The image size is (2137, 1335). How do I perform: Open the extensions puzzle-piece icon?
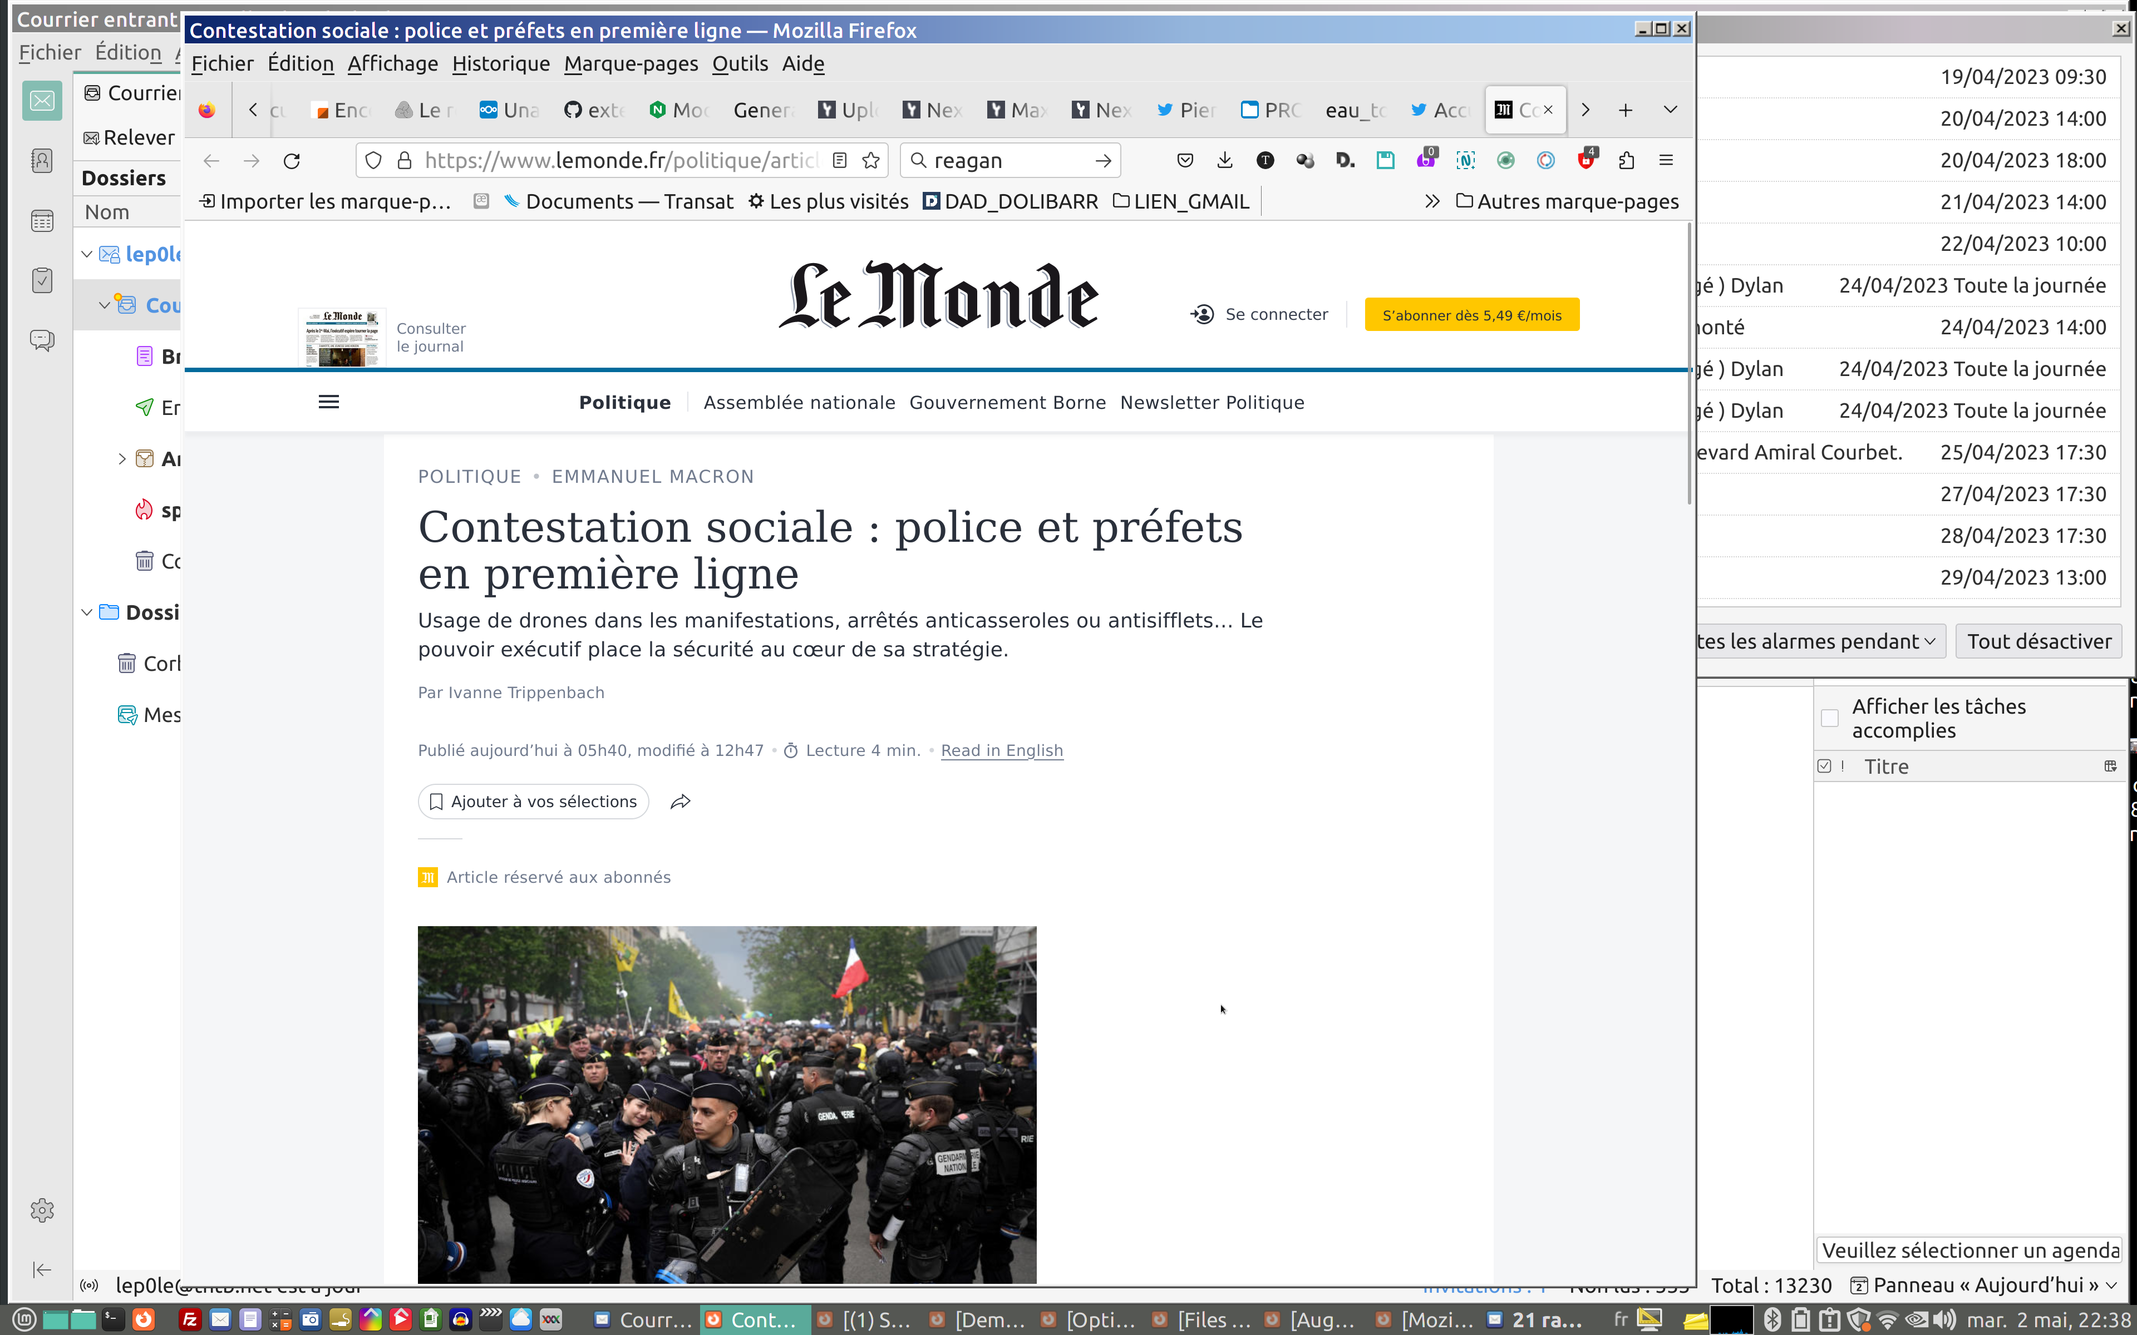[x=1626, y=161]
